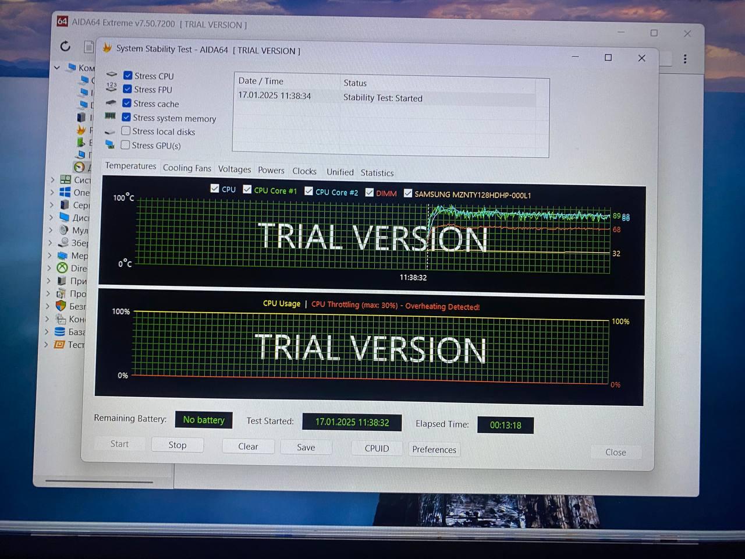
Task: Open the Statistics tab
Action: tap(377, 173)
